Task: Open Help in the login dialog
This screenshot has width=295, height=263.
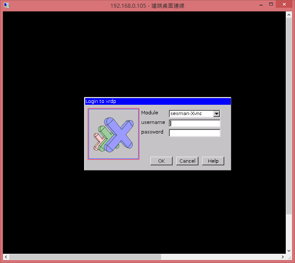Action: pyautogui.click(x=213, y=161)
